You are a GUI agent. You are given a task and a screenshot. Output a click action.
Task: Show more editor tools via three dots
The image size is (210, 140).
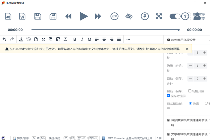(128, 39)
